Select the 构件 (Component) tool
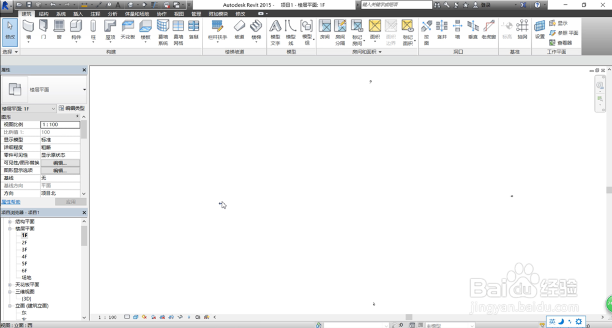The height and width of the screenshot is (328, 612). 76,31
